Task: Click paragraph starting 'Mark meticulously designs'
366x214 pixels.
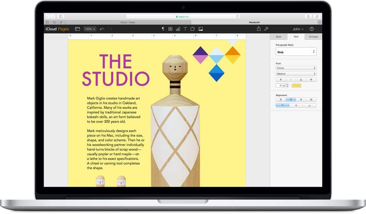Action: coord(116,149)
